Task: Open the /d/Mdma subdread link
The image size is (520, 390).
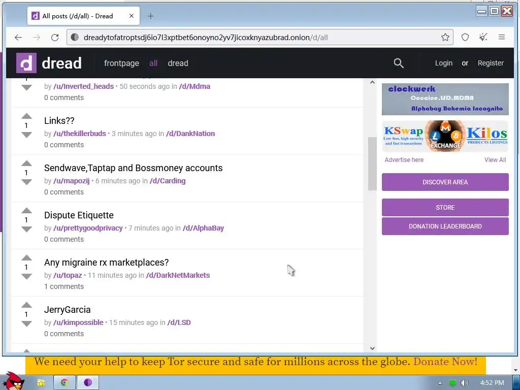Action: [x=194, y=86]
